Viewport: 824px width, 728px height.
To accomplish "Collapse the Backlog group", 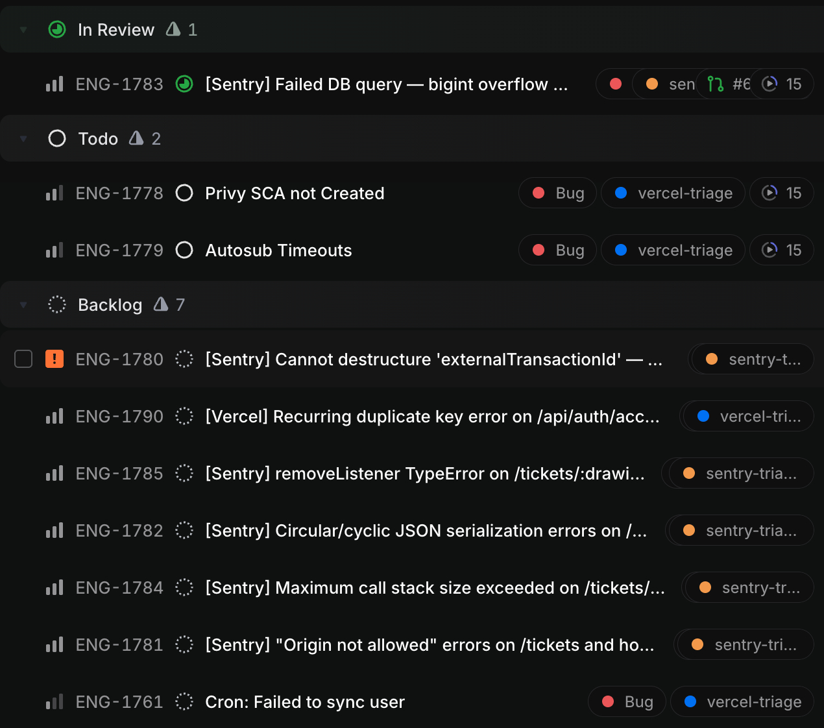I will click(x=24, y=305).
